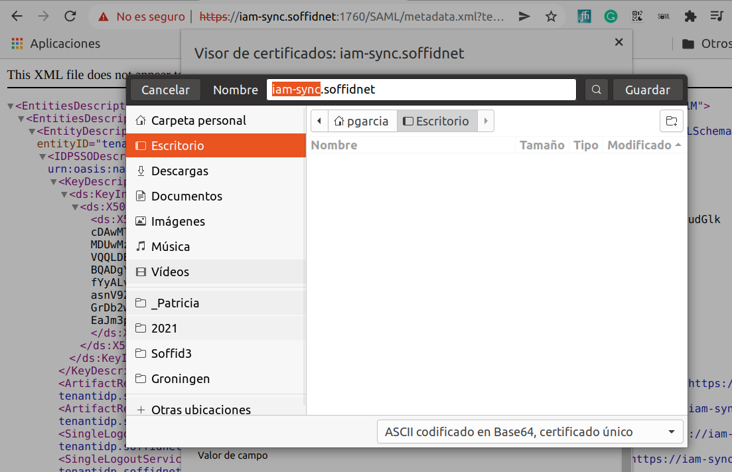
Task: Open the _Patricia bookmark folder
Action: (x=216, y=303)
